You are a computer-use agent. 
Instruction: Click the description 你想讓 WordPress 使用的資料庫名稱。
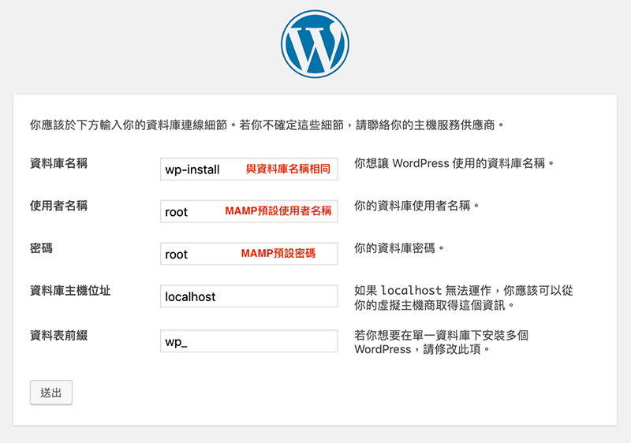[x=454, y=163]
